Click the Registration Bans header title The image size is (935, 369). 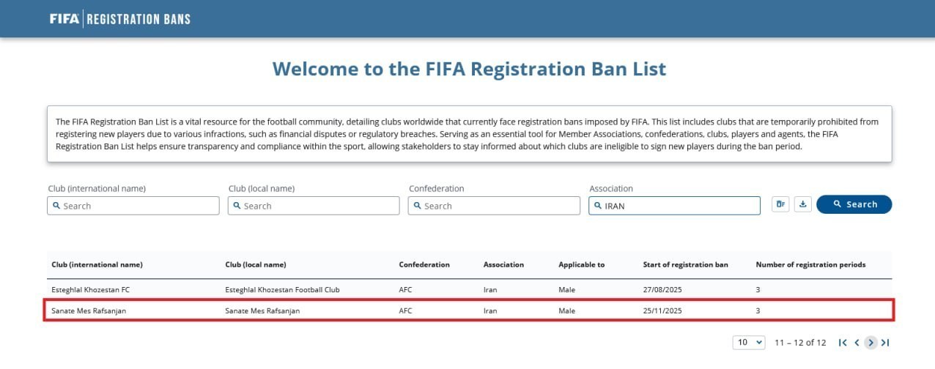click(x=138, y=19)
